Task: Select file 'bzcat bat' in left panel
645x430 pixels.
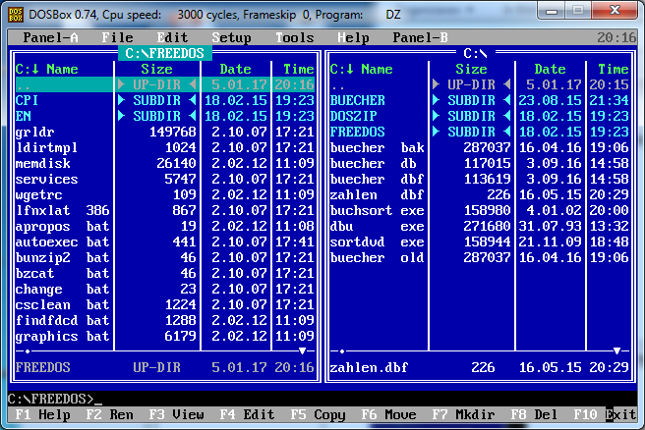Action: coord(165,273)
